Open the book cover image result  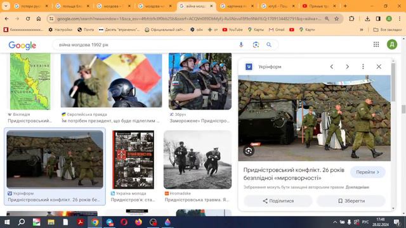[133, 160]
